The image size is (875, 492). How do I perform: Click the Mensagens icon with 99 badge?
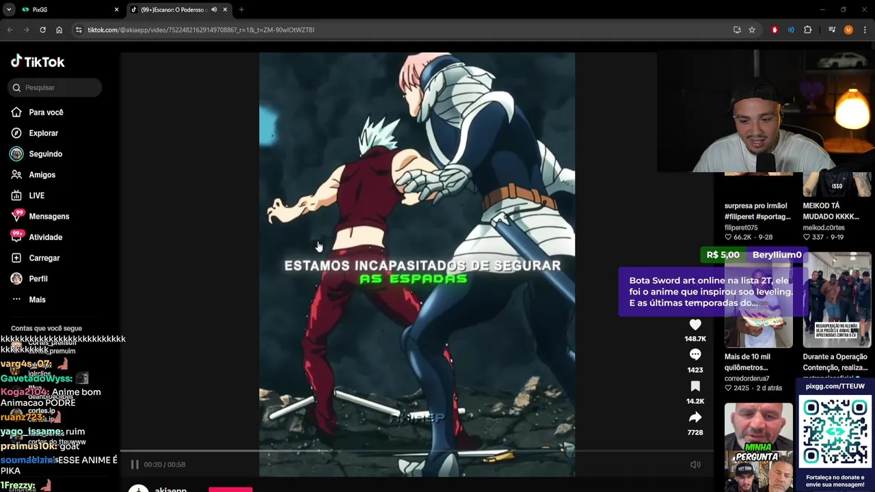16,217
